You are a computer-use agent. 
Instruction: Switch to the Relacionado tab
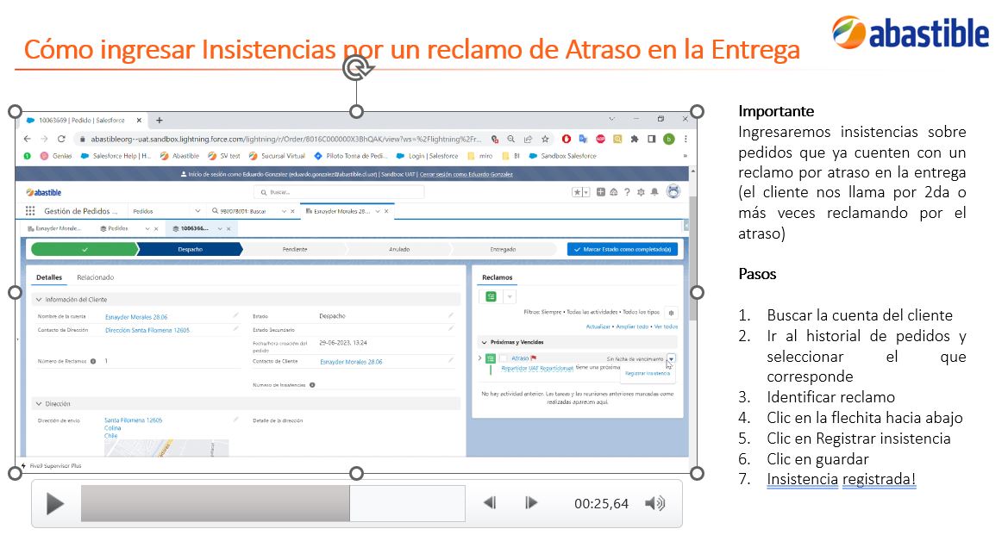click(95, 277)
